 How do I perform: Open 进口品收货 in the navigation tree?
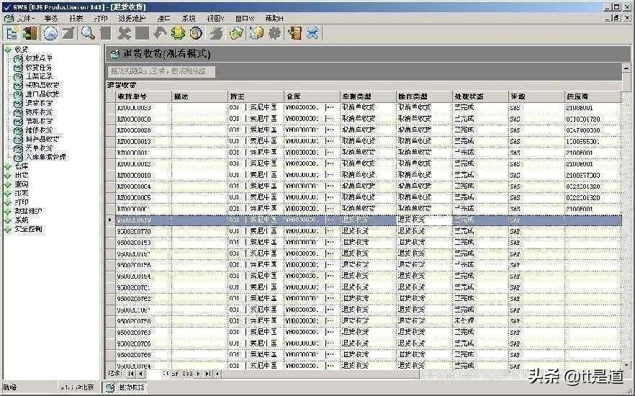click(x=42, y=94)
